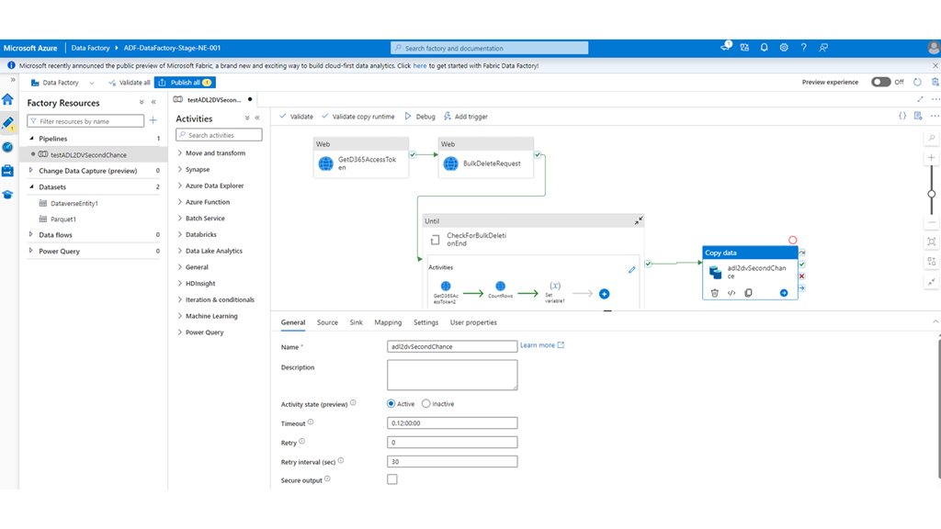
Task: Open the Monitor hub icon
Action: pos(7,147)
